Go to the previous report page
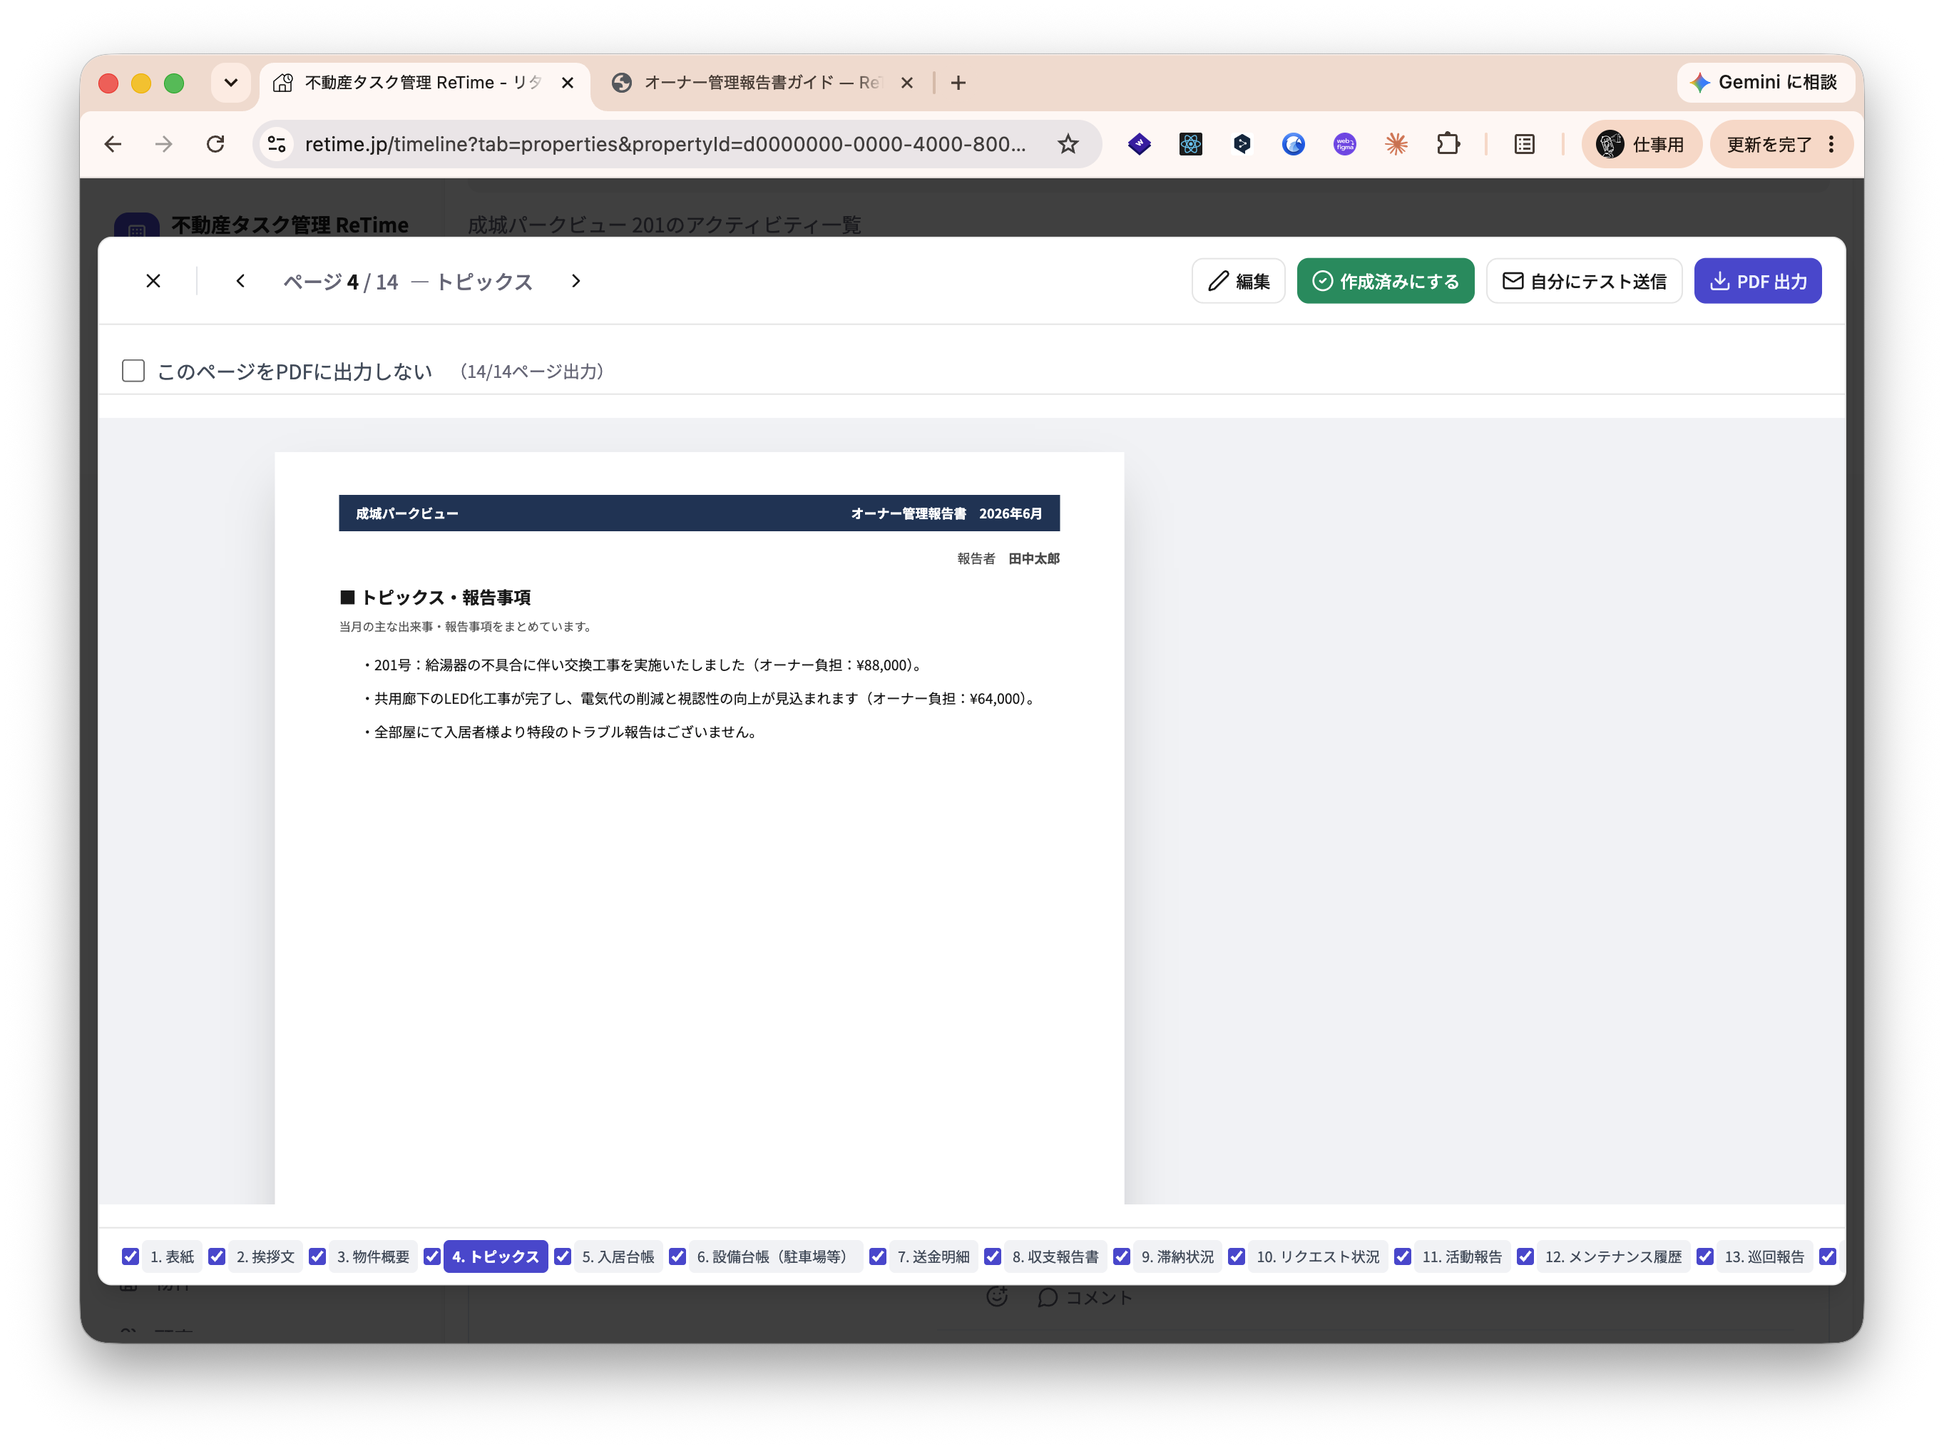1944x1449 pixels. coord(240,281)
